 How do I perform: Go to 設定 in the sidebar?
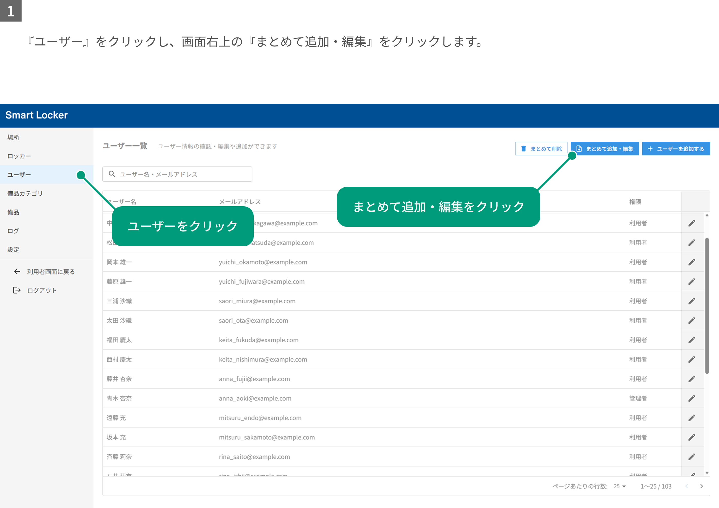[x=47, y=250]
